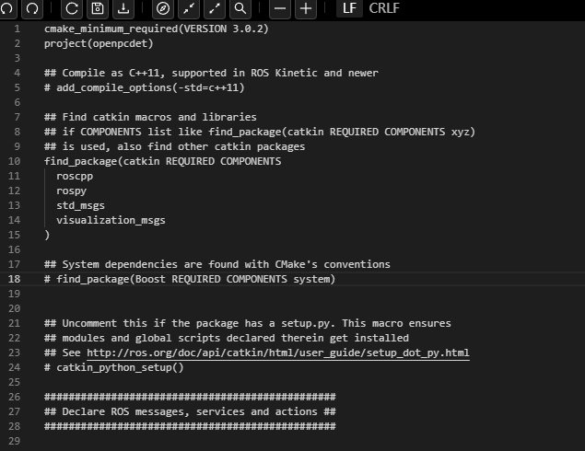Click the '# catkin_python_setup()' line
The image size is (585, 451).
(x=114, y=367)
